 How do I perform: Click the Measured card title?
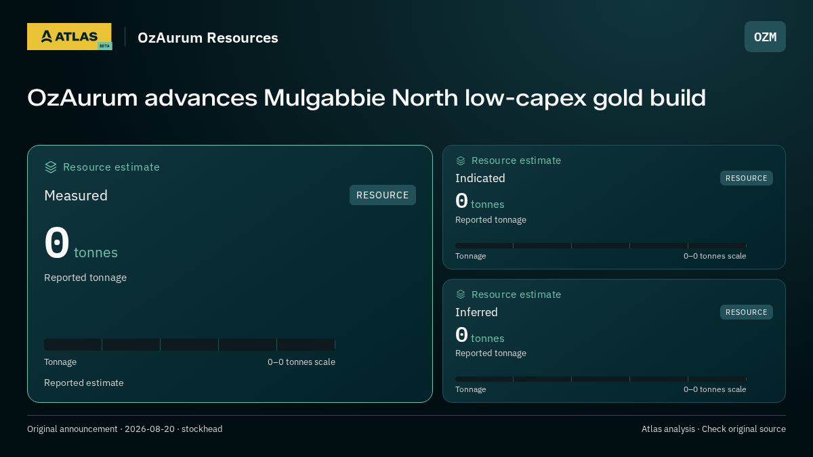tap(76, 196)
